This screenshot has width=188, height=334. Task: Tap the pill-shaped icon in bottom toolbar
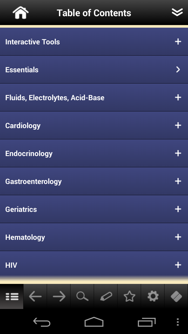(x=176, y=296)
